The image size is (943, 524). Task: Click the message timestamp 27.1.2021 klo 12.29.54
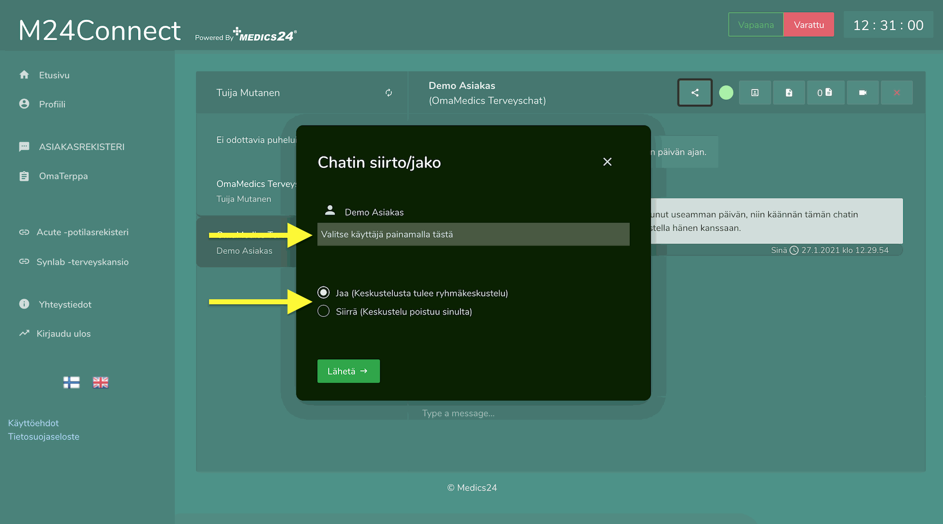coord(845,250)
